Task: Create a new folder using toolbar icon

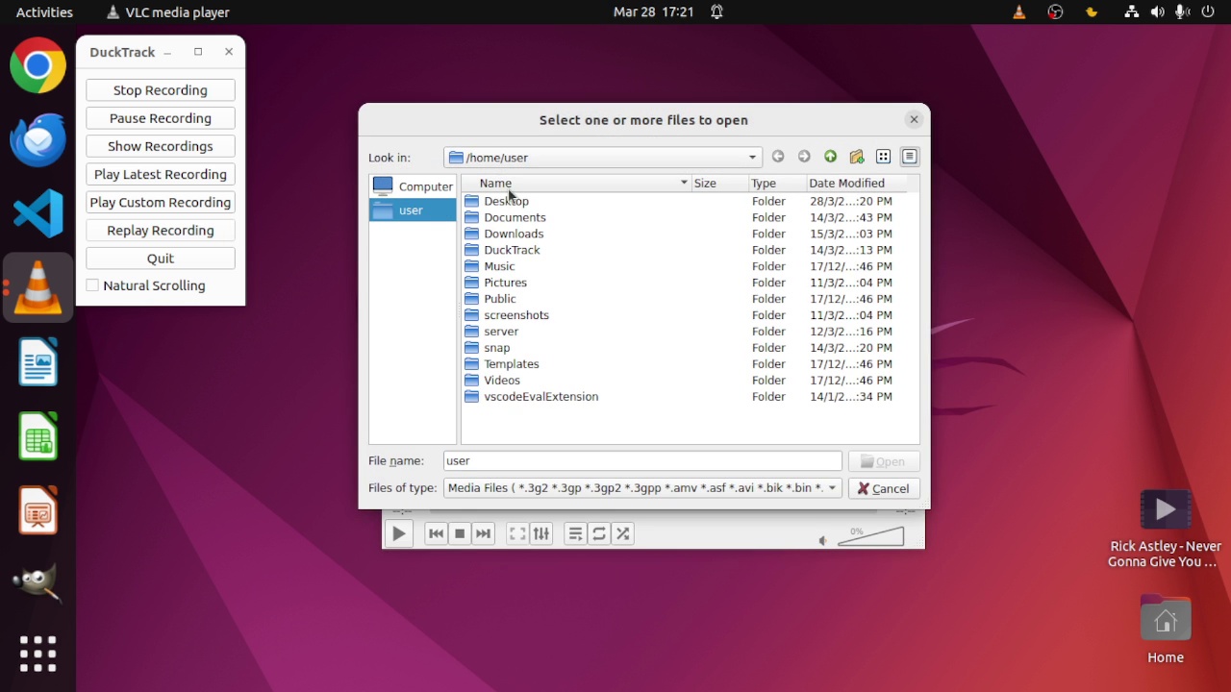Action: coord(857,157)
